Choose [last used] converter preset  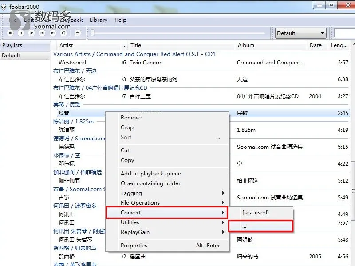point(260,213)
